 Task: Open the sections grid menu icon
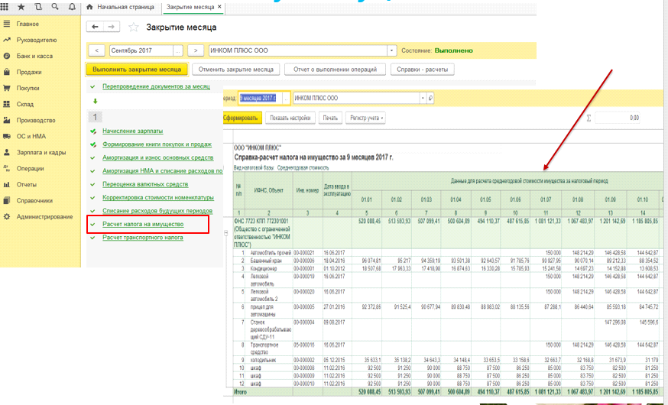[x=5, y=7]
